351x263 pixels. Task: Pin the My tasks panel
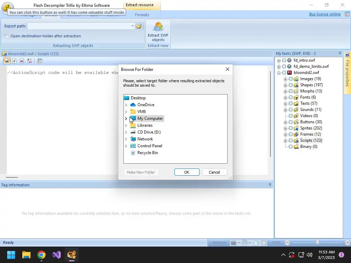click(x=340, y=53)
